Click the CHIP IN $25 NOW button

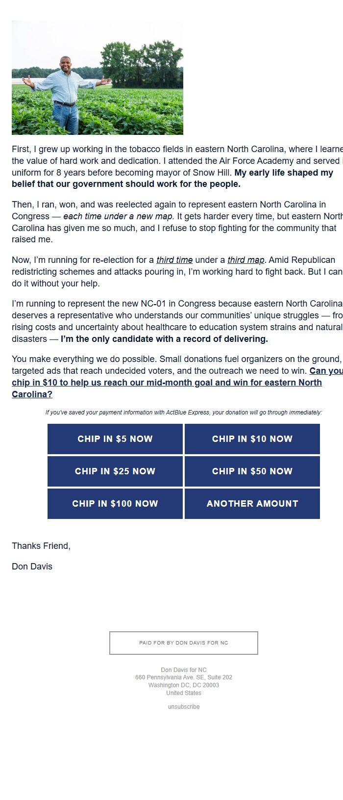coord(115,471)
